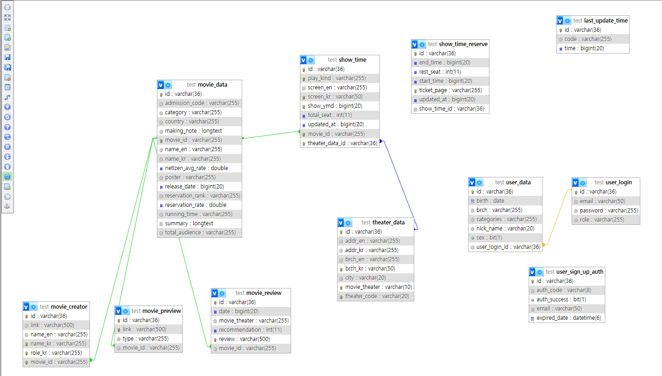Save the current designer page
This screenshot has height=376, width=662.
[7, 57]
